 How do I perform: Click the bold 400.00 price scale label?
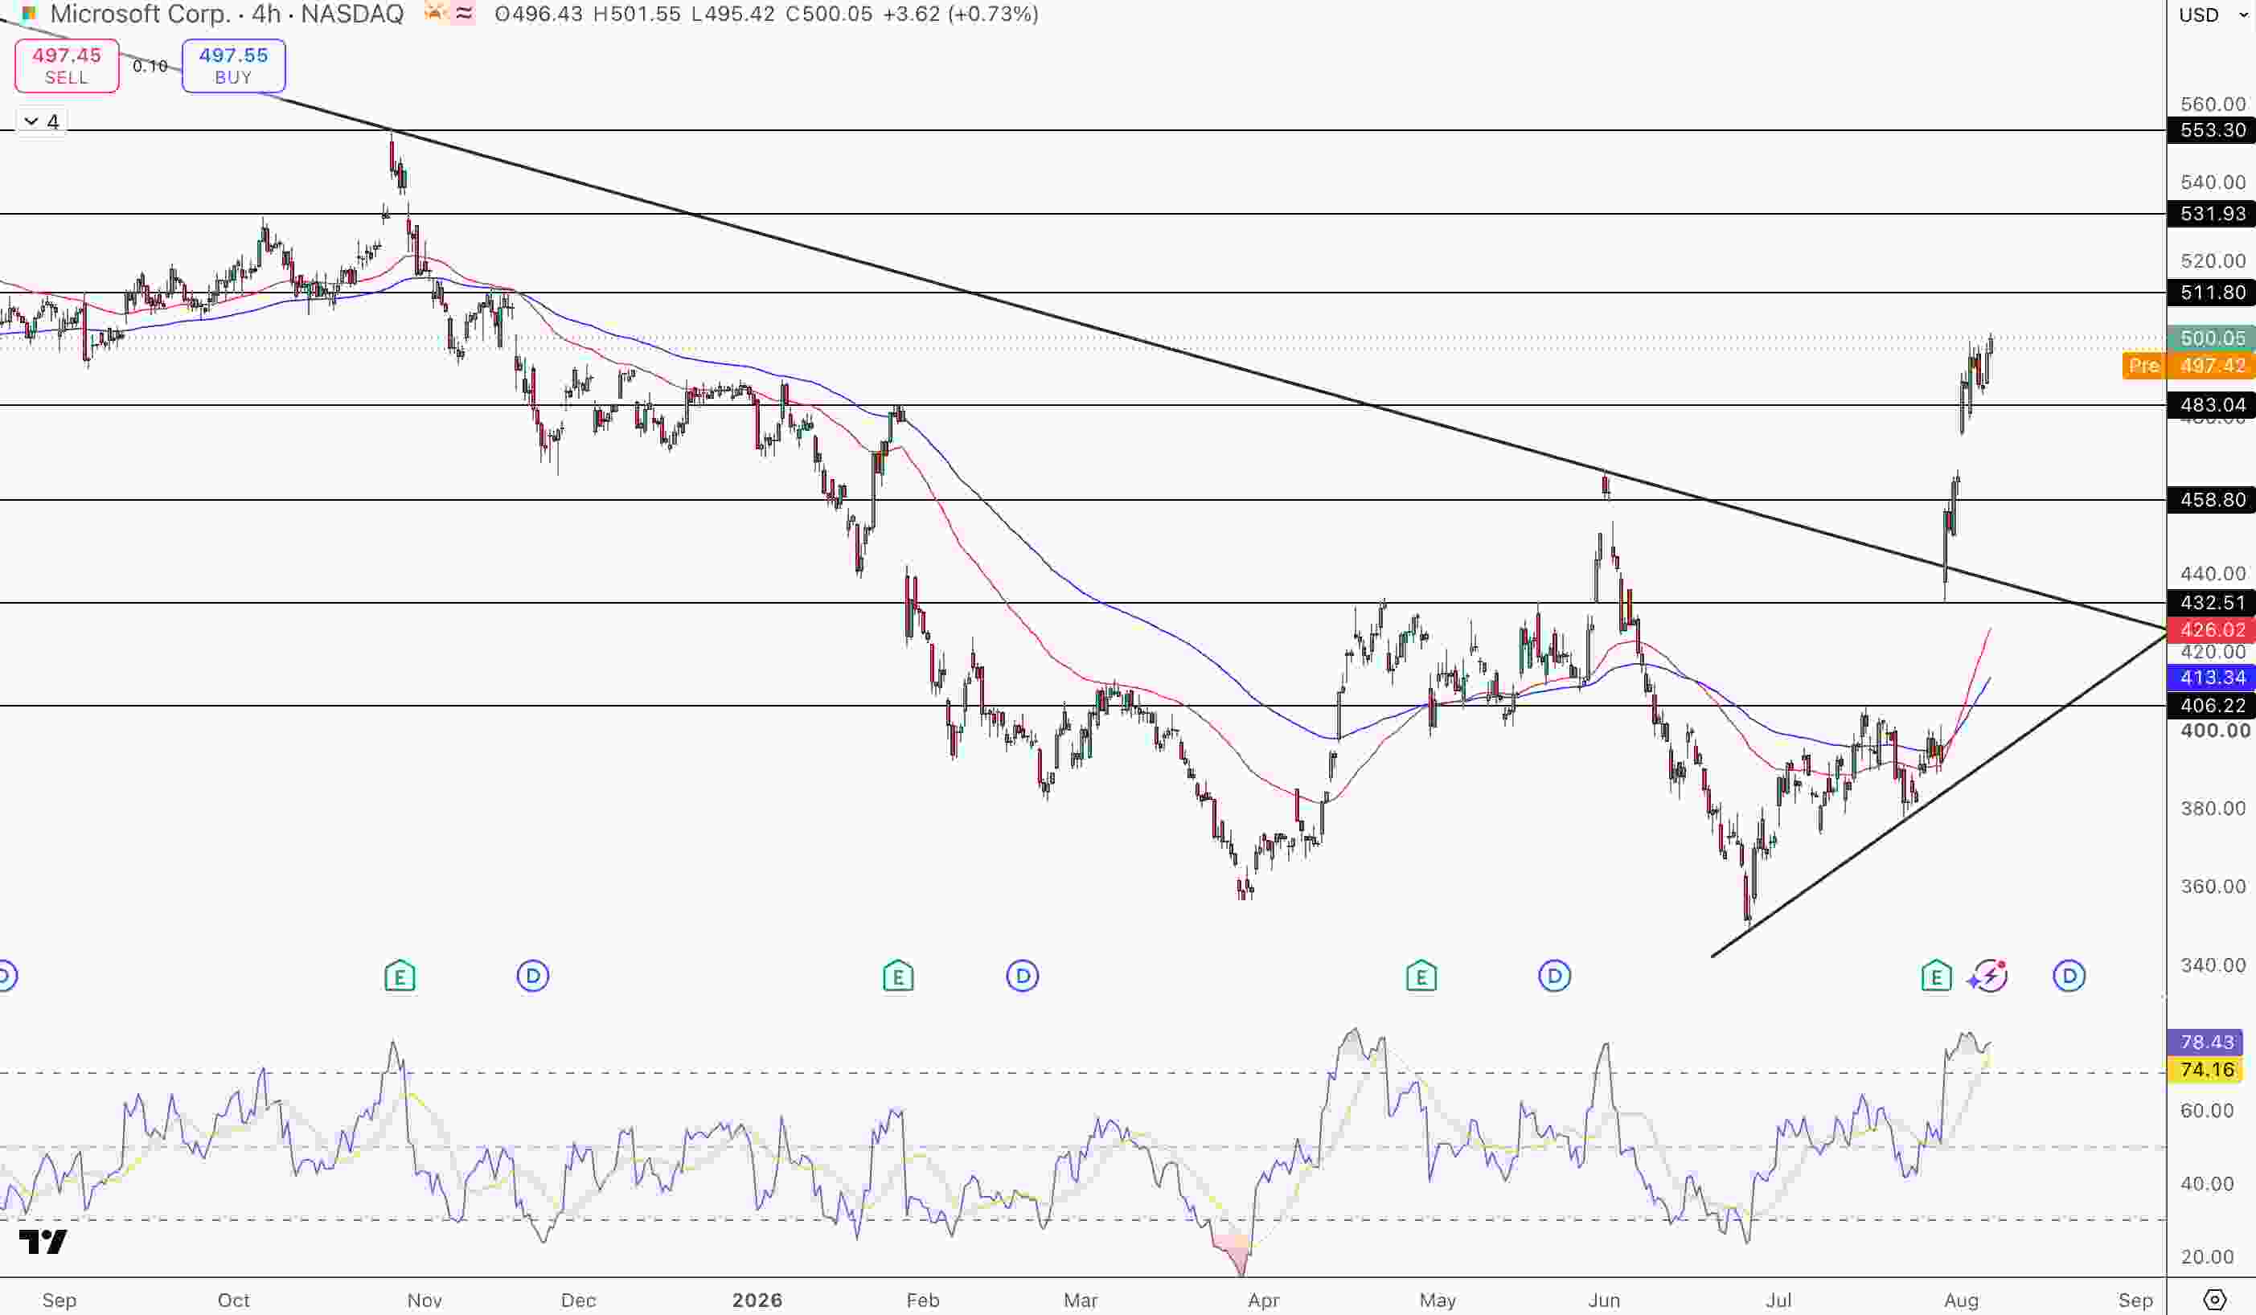pyautogui.click(x=2215, y=731)
